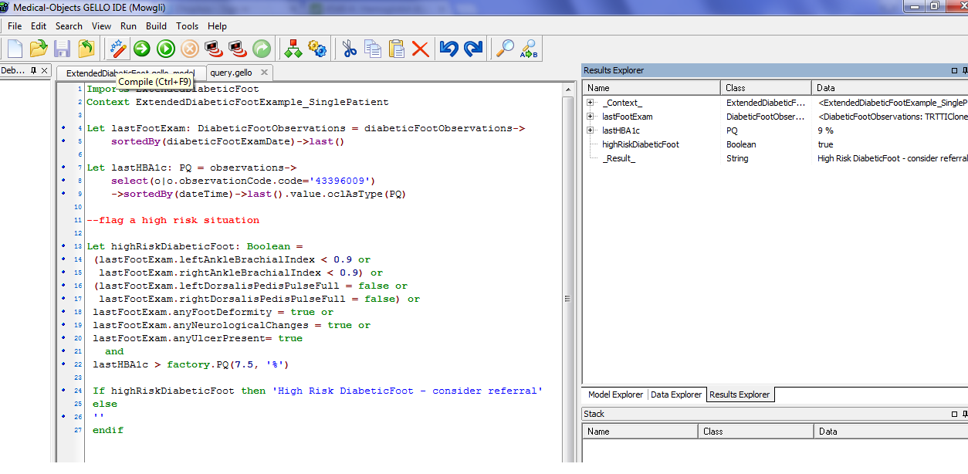The image size is (968, 474).
Task: Click the orange Stop execution icon
Action: (190, 49)
